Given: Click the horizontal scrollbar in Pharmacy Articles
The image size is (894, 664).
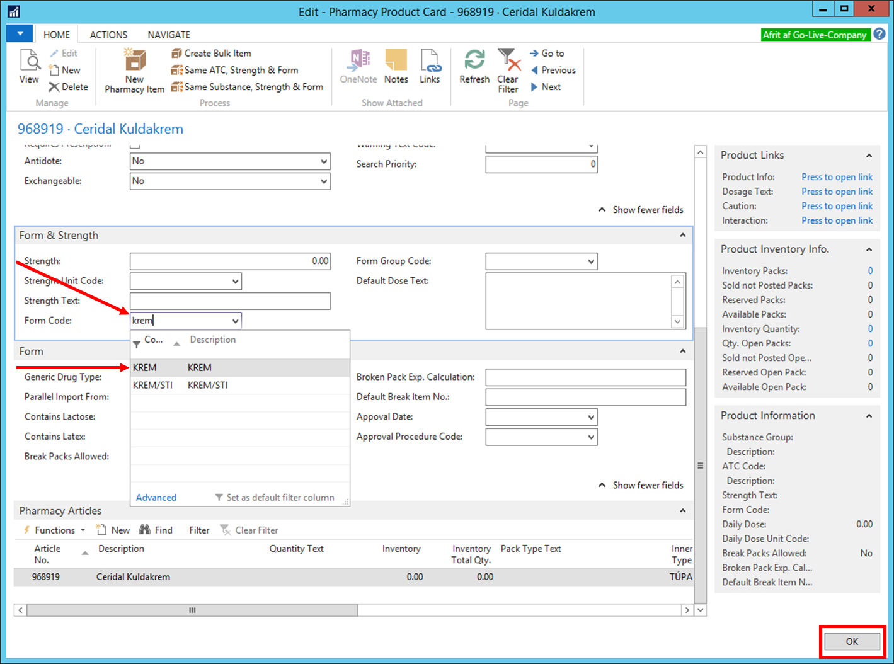Looking at the screenshot, I should (x=192, y=610).
